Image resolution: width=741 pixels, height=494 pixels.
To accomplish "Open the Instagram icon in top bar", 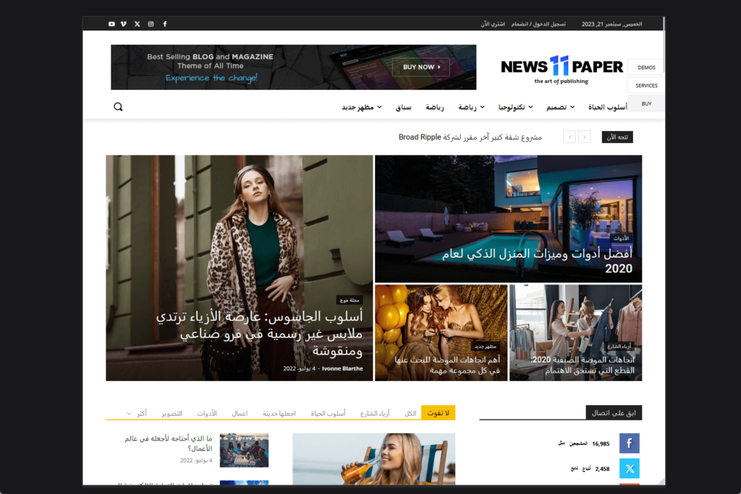I will pos(151,24).
